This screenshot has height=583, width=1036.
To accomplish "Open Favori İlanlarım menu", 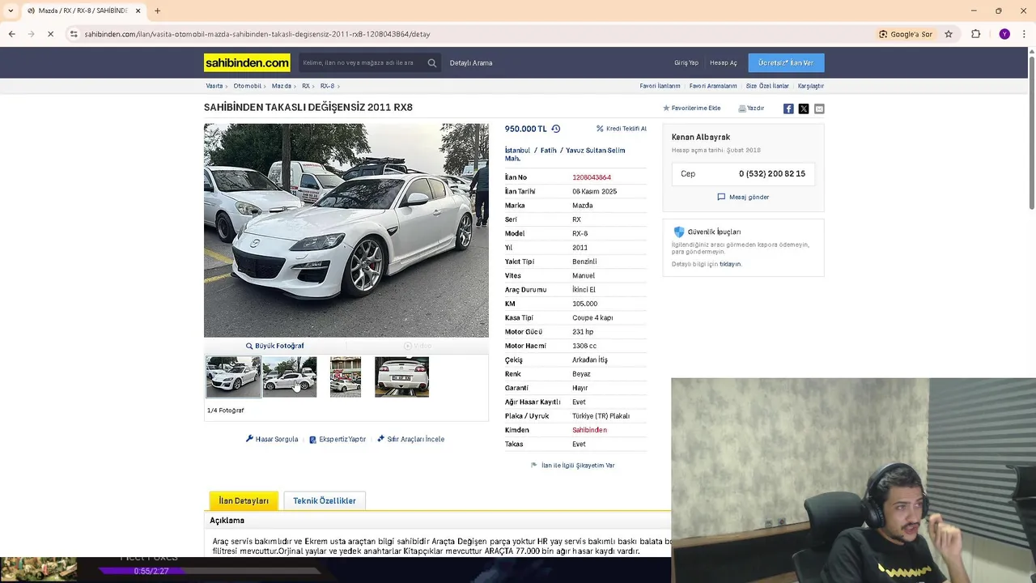I will pos(660,86).
